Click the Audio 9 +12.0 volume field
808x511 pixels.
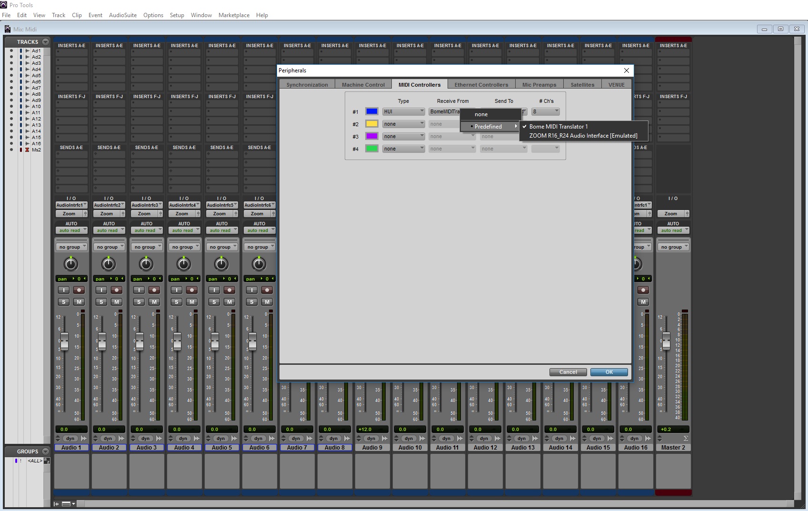pyautogui.click(x=371, y=430)
